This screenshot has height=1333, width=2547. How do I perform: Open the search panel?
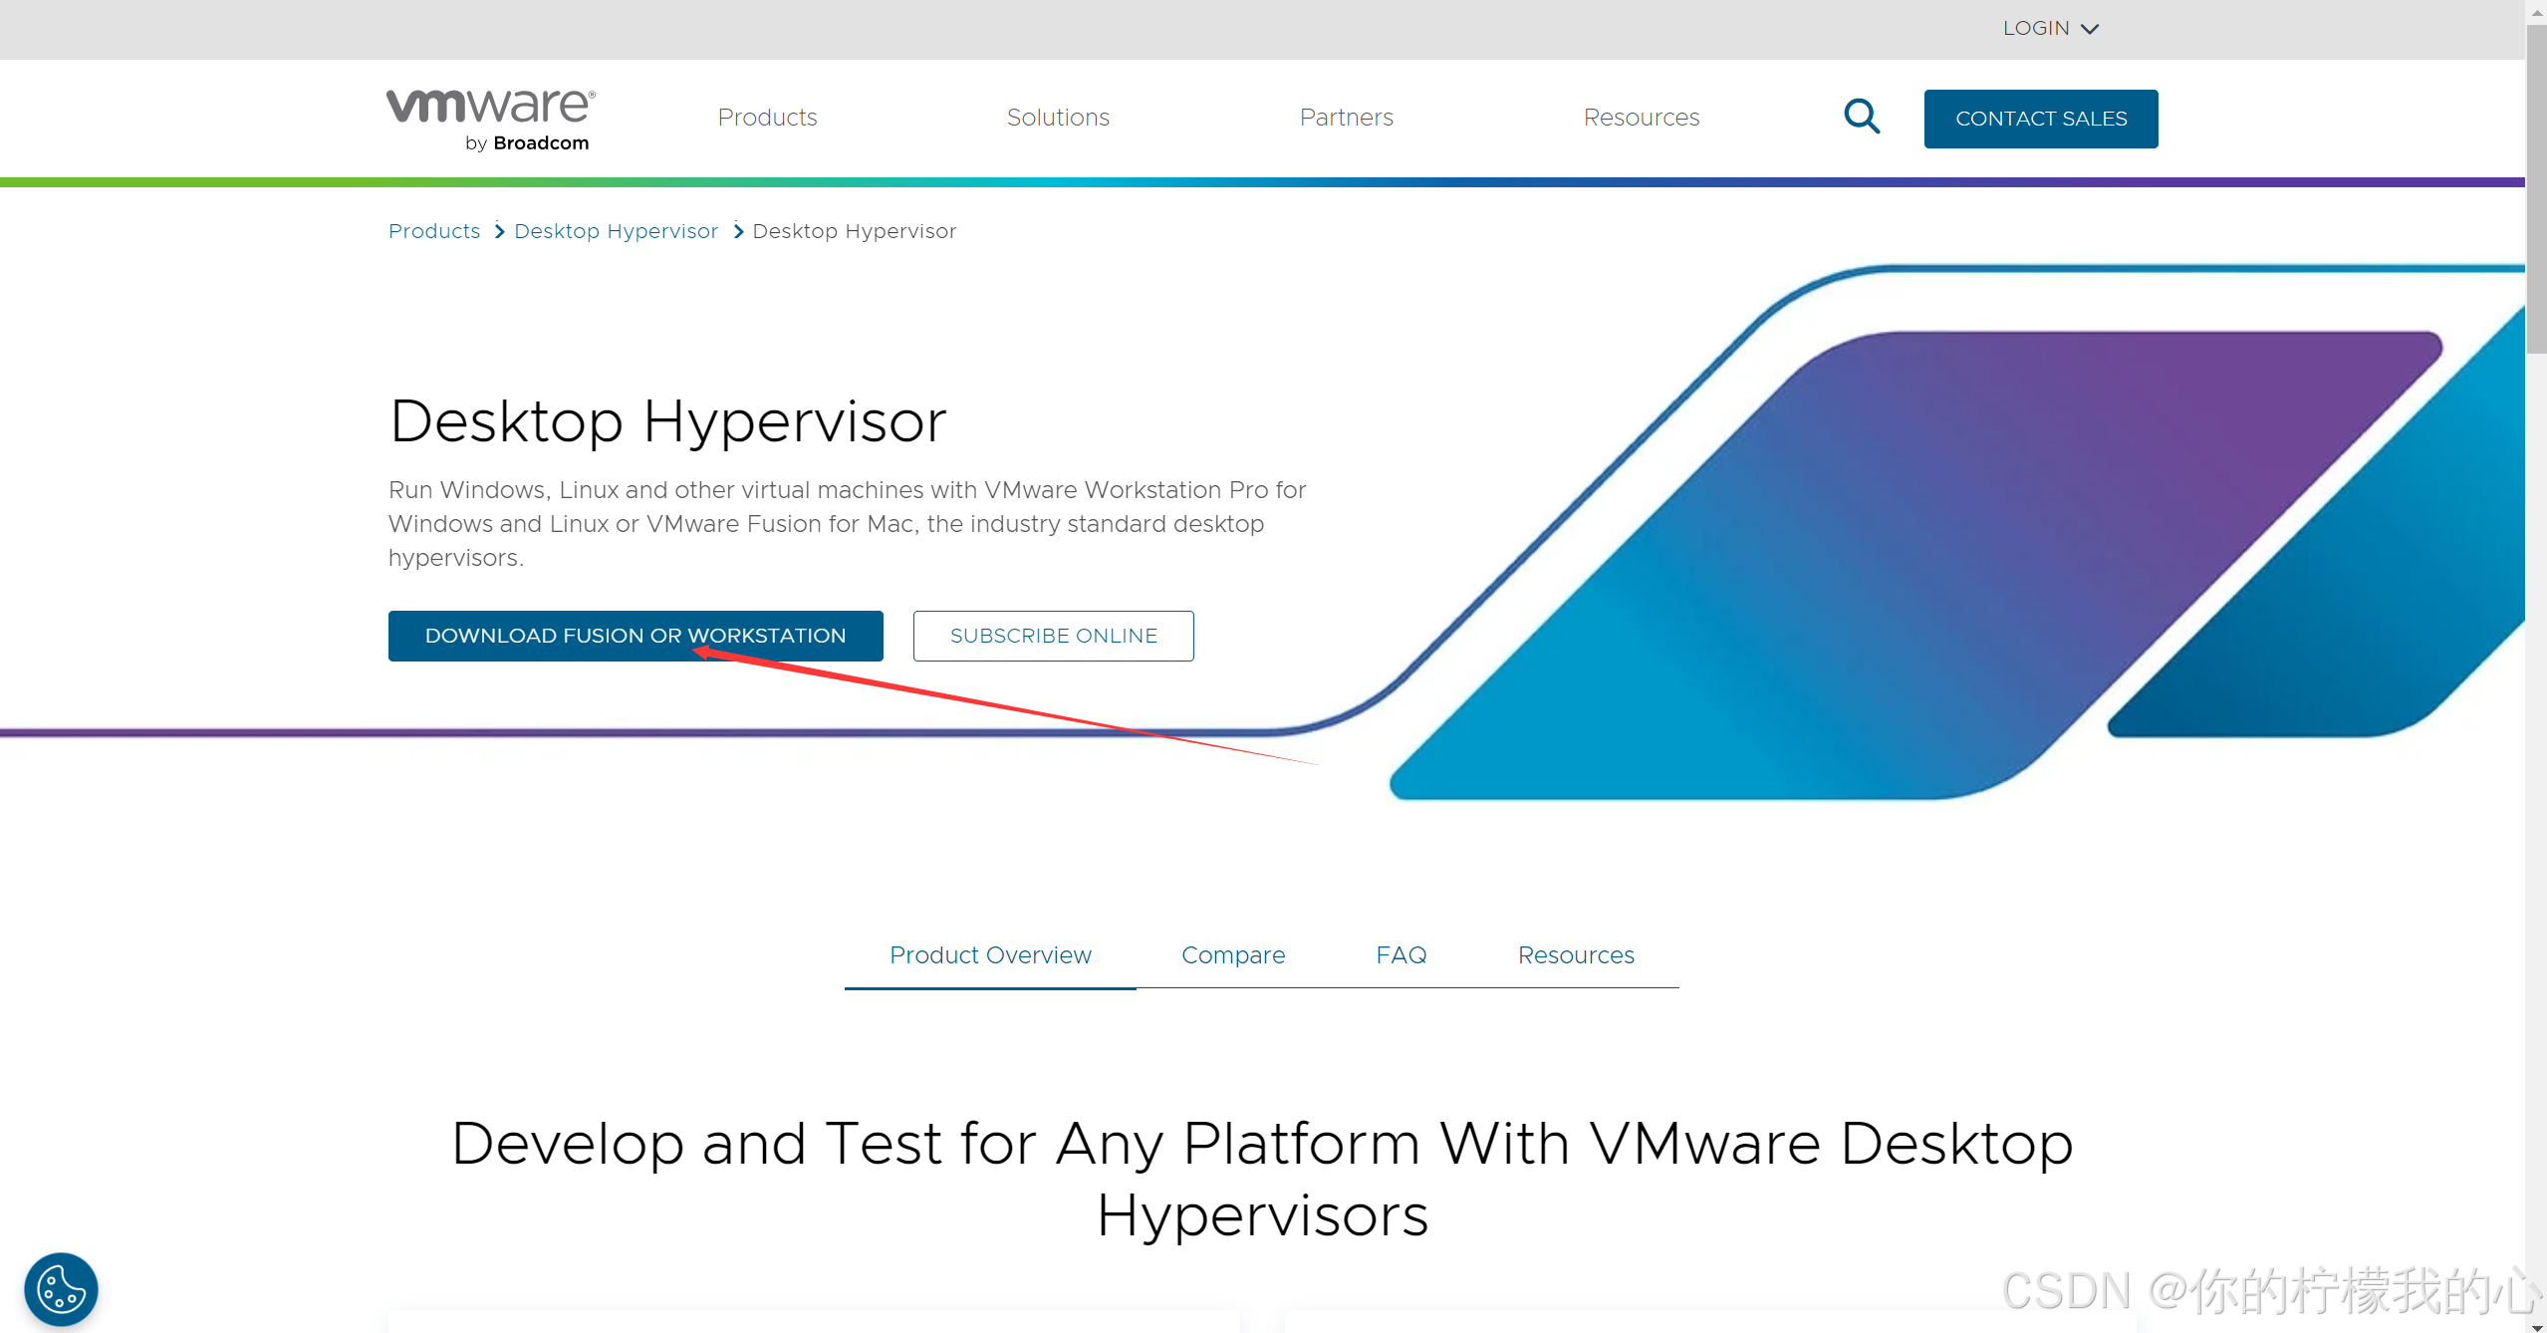(1862, 118)
